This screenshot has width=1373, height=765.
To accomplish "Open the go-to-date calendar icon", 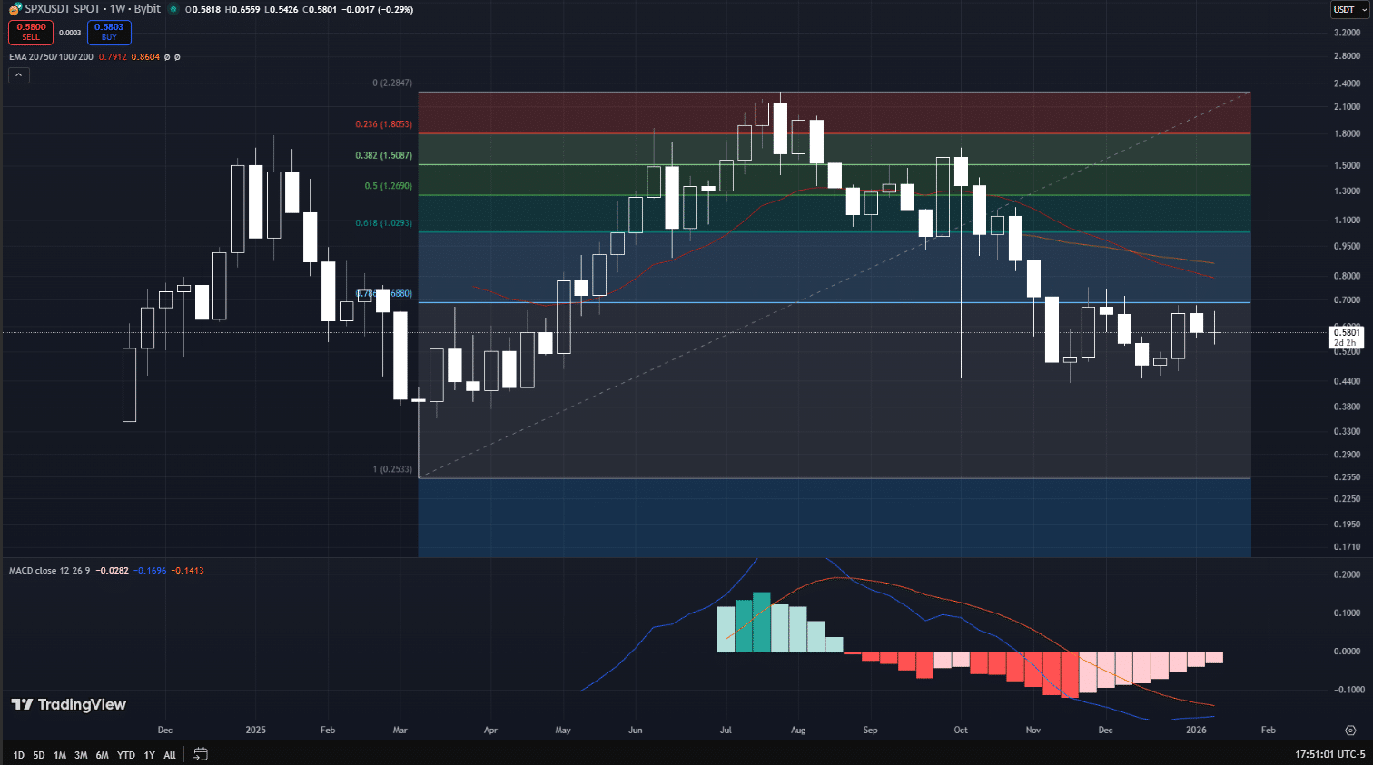I will click(x=200, y=754).
